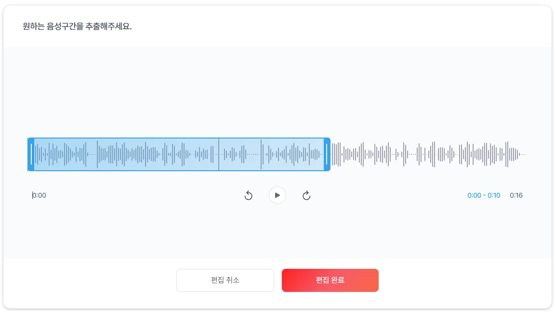Click the right trim handle of the selection

327,154
